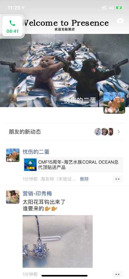Open 忧伤的二蛋 post author avatar
This screenshot has height=279, width=129.
(13, 155)
